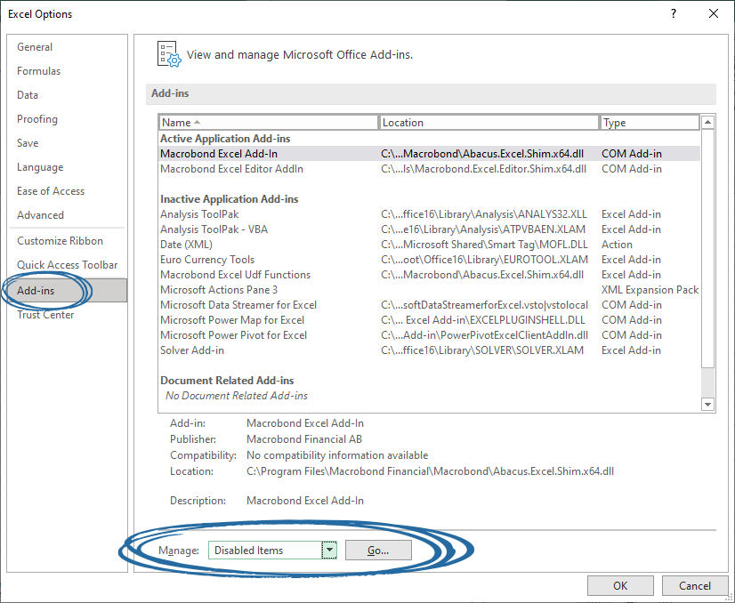Viewport: 735px width, 603px height.
Task: Select Quick Access Toolbar category
Action: point(67,265)
